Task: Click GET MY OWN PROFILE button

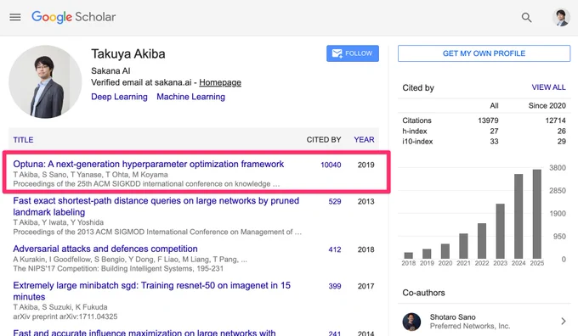Action: [x=484, y=53]
